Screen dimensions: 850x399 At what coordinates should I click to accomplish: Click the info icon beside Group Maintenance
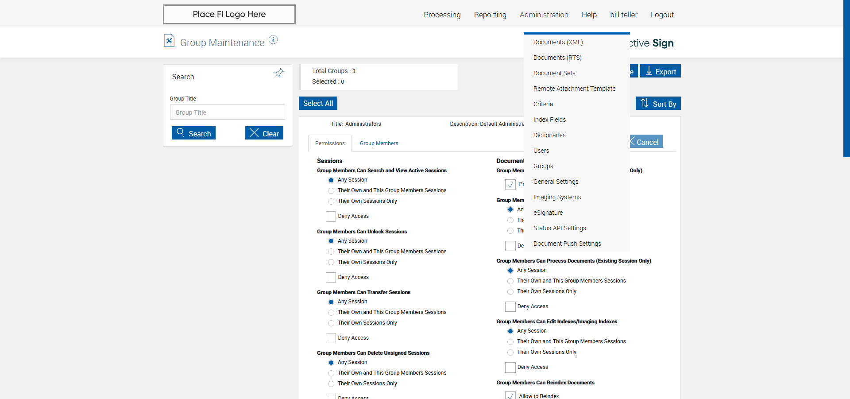(274, 40)
